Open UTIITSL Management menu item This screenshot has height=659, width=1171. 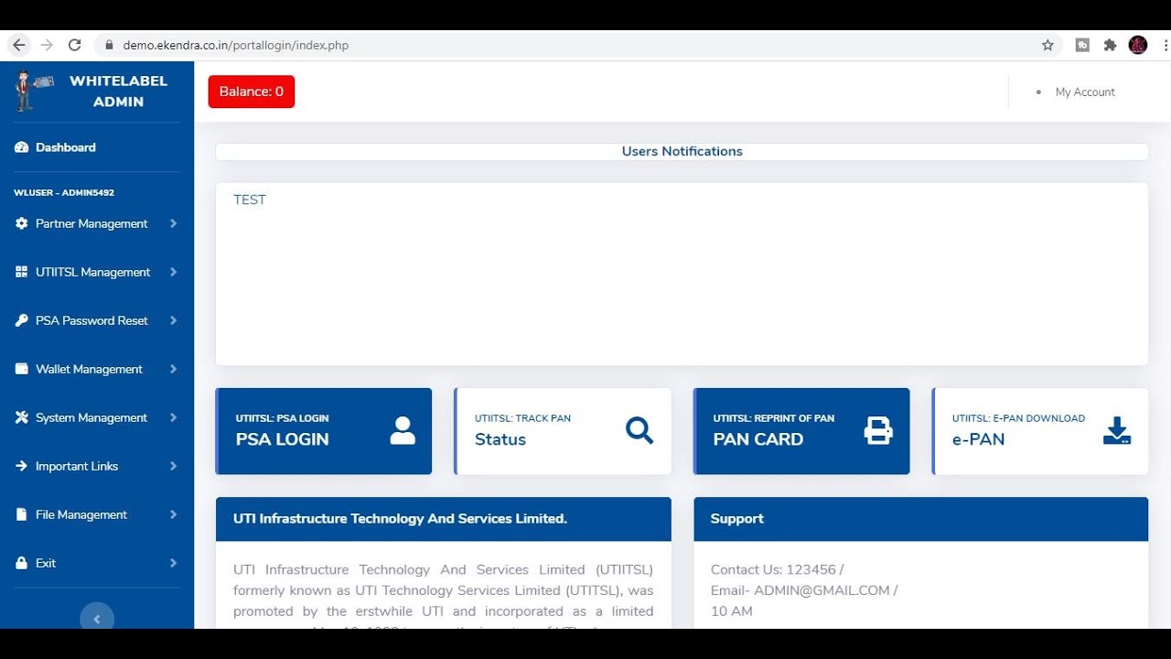coord(97,272)
